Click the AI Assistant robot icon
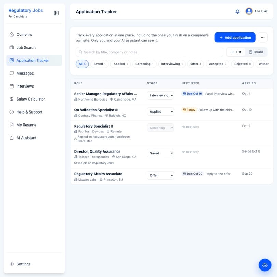The width and height of the screenshot is (277, 277). coord(12,138)
